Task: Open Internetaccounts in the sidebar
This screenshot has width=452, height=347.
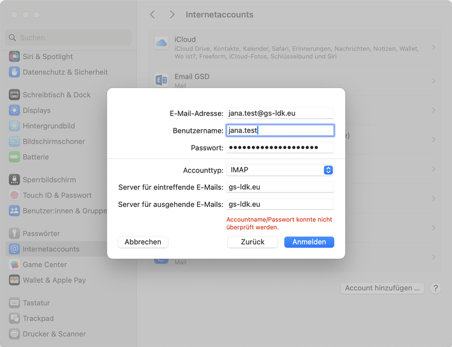Action: [x=51, y=249]
